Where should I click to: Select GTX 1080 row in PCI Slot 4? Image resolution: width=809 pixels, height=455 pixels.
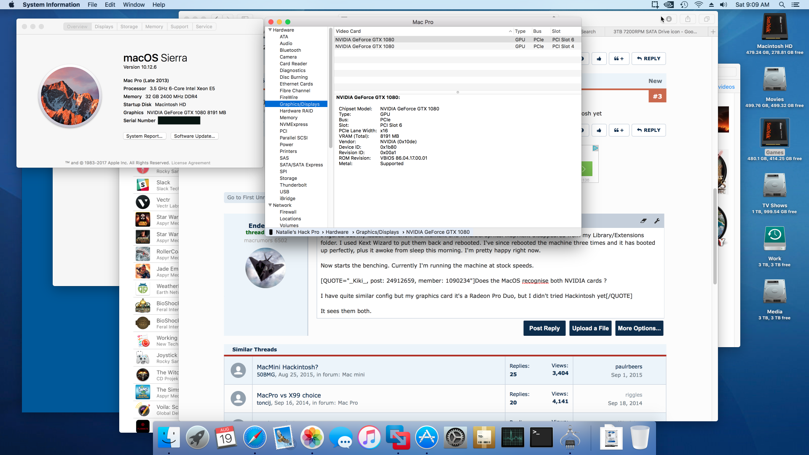point(457,46)
